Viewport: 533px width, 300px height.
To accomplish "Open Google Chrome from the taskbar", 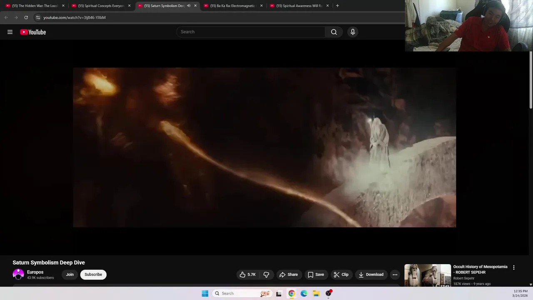I will [291, 293].
